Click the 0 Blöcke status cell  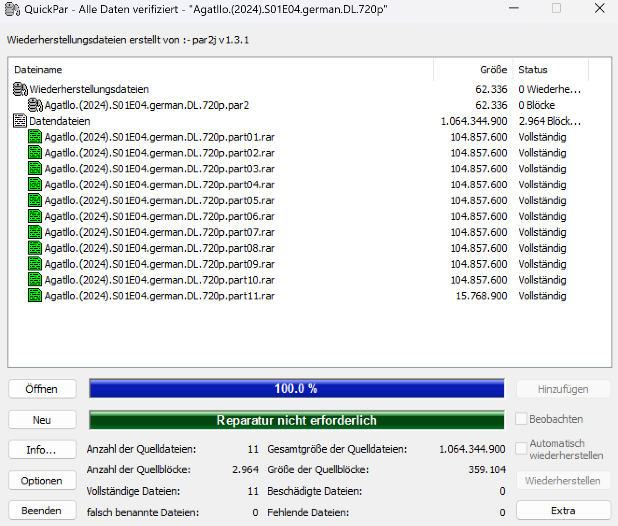pyautogui.click(x=537, y=105)
